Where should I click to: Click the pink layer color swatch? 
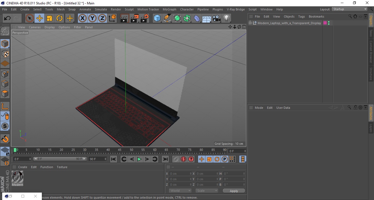(325, 23)
